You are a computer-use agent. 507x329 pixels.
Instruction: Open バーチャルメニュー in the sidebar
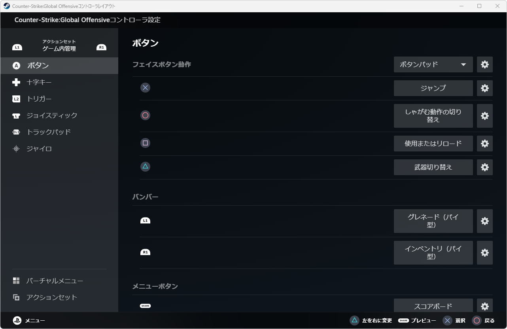55,281
